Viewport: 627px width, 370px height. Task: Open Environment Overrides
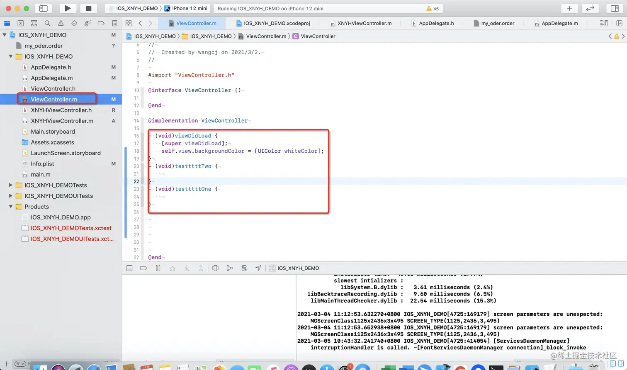click(244, 268)
